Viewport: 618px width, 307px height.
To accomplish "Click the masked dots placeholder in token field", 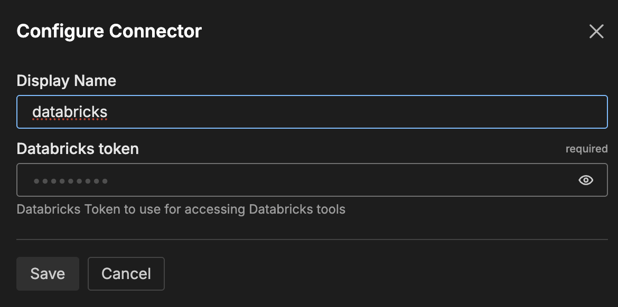I will pyautogui.click(x=71, y=181).
